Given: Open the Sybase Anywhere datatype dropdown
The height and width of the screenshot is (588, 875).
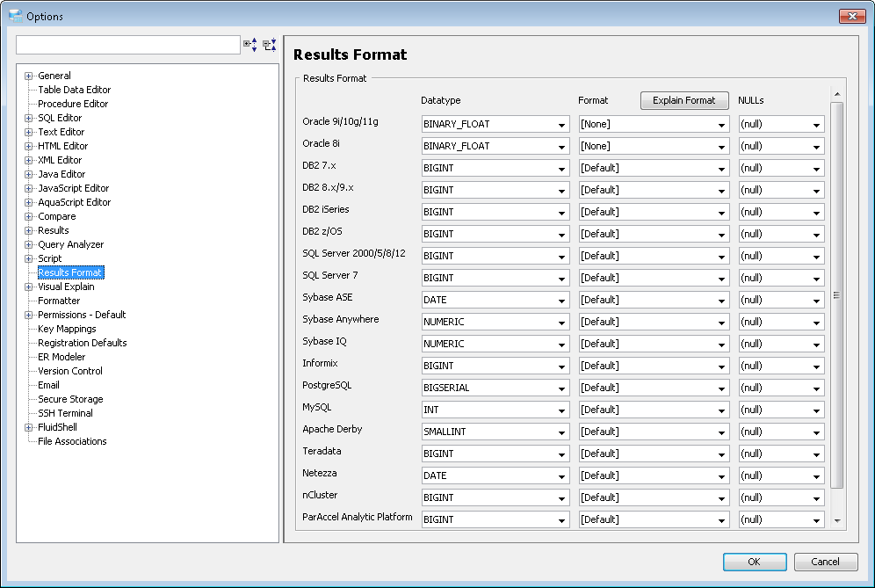Looking at the screenshot, I should (x=495, y=322).
